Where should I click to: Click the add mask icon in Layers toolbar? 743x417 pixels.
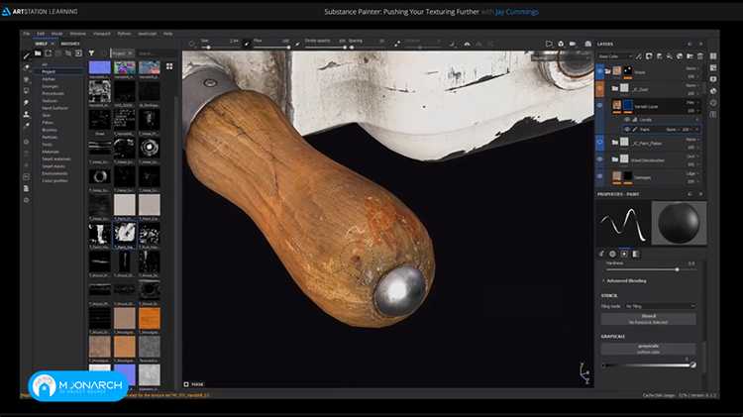[649, 56]
